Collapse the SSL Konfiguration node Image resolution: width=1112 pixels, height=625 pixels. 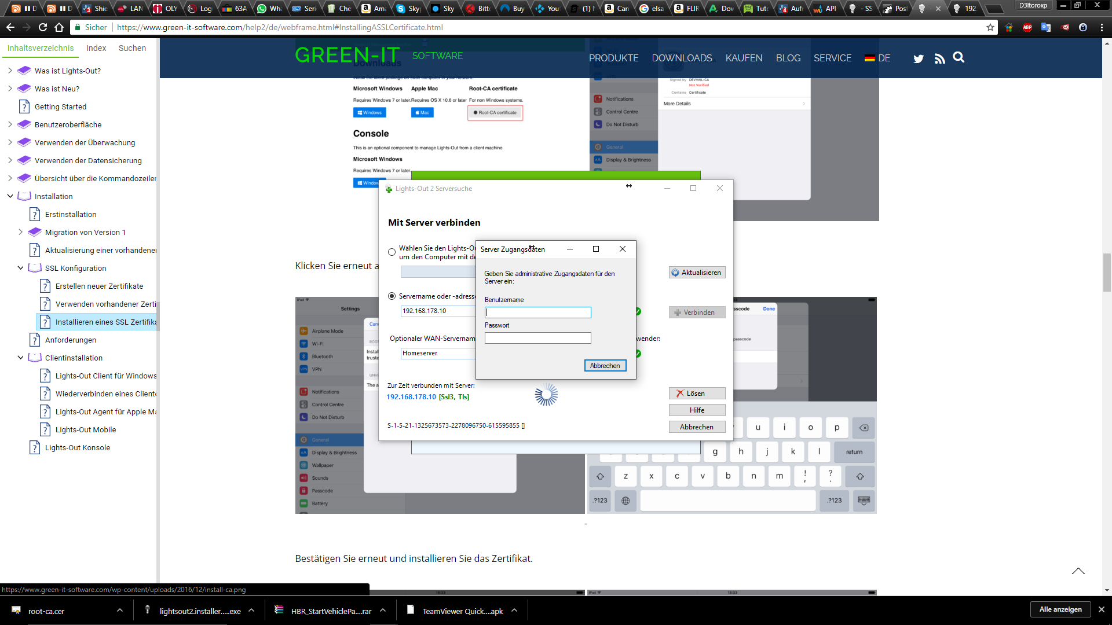pos(20,268)
